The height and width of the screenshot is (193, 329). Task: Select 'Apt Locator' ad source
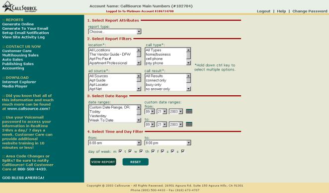pos(113,85)
